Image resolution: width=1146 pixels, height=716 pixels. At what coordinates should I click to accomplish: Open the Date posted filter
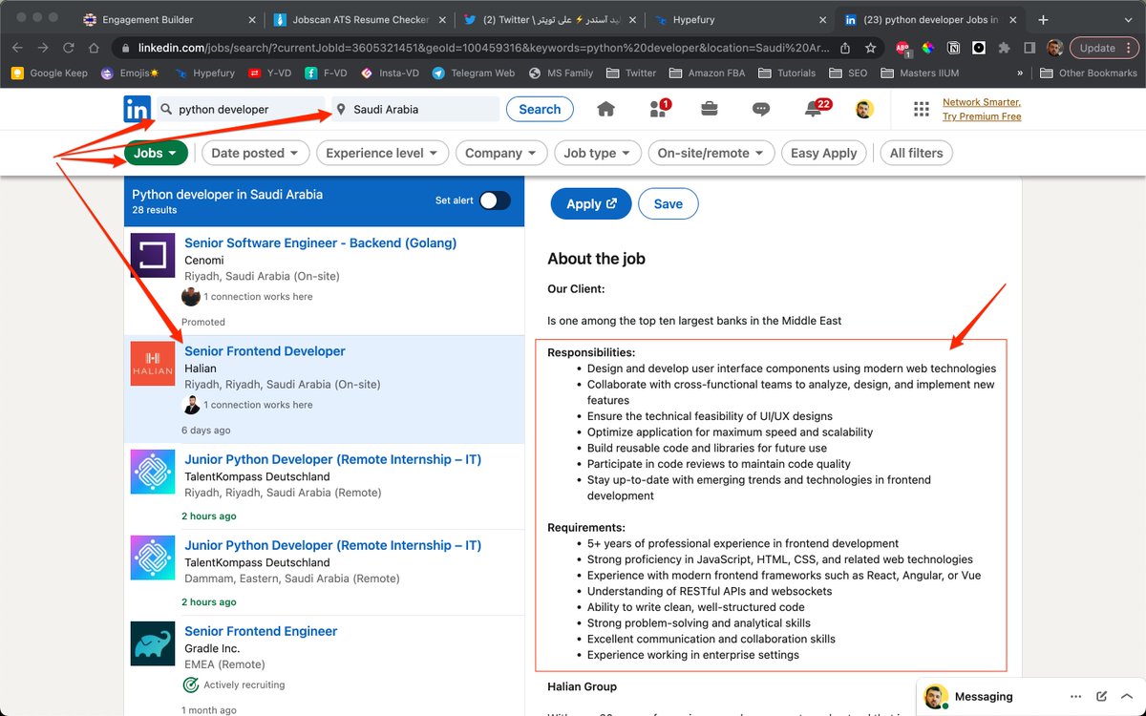coord(255,153)
